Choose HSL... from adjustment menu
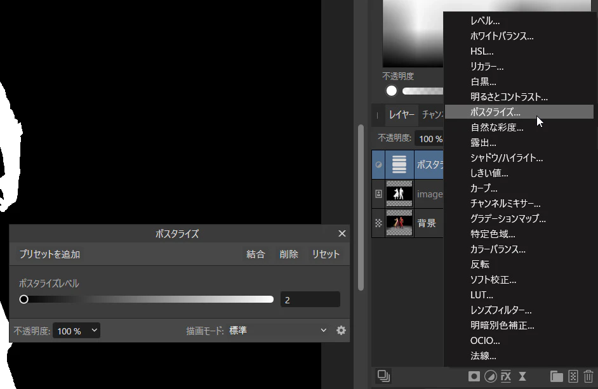The image size is (598, 389). [519, 51]
